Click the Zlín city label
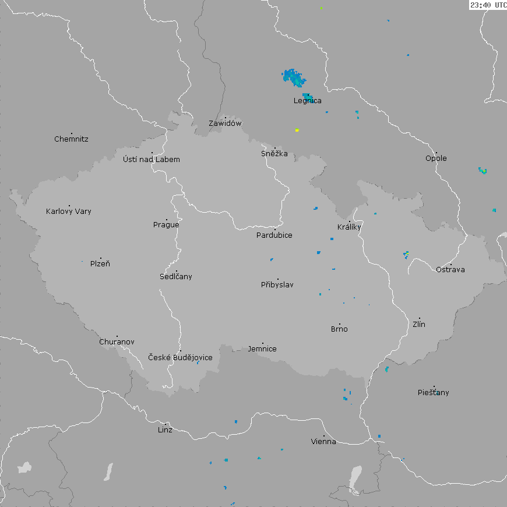This screenshot has height=507, width=507. [x=419, y=325]
